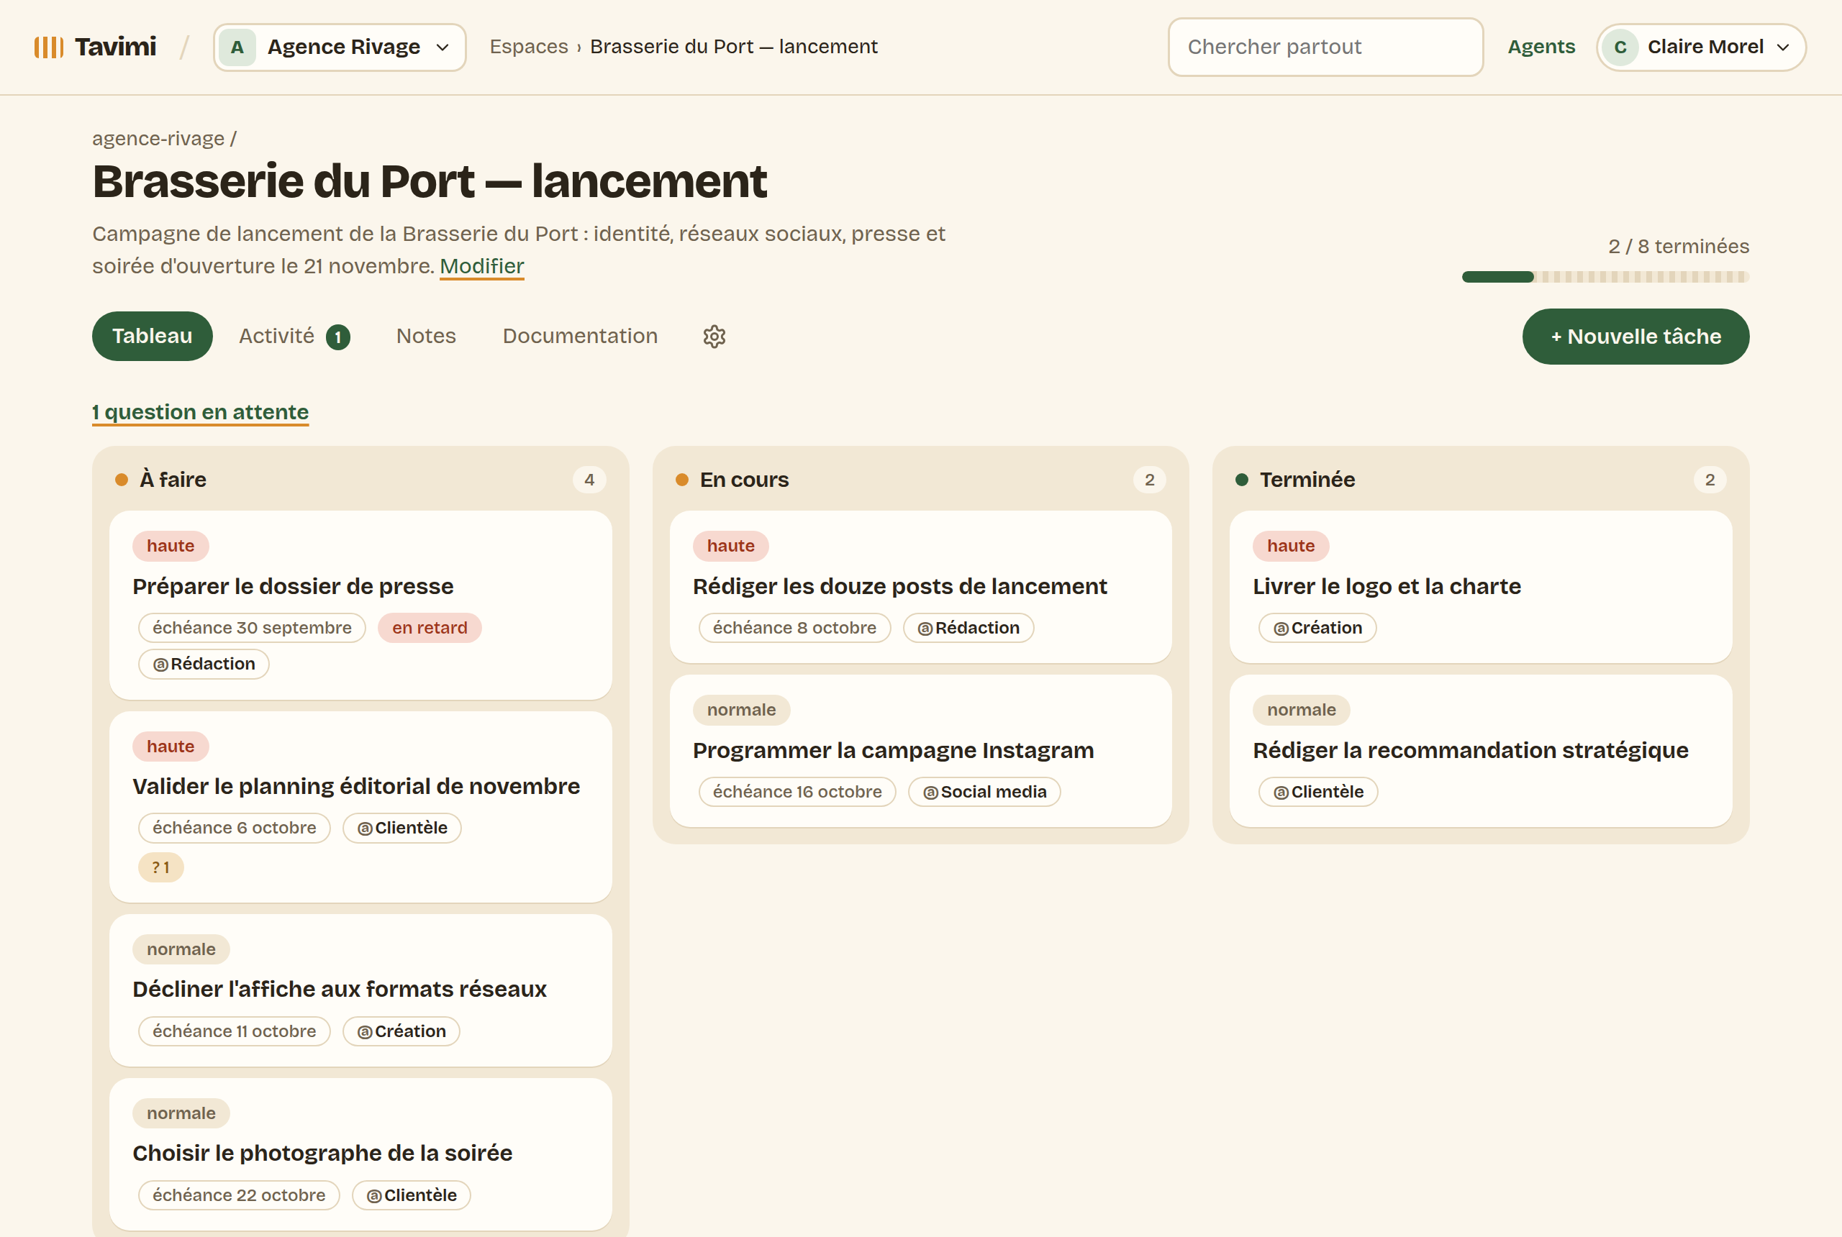Click "échéance 22 octobre" chip
Image resolution: width=1842 pixels, height=1237 pixels.
pyautogui.click(x=239, y=1195)
